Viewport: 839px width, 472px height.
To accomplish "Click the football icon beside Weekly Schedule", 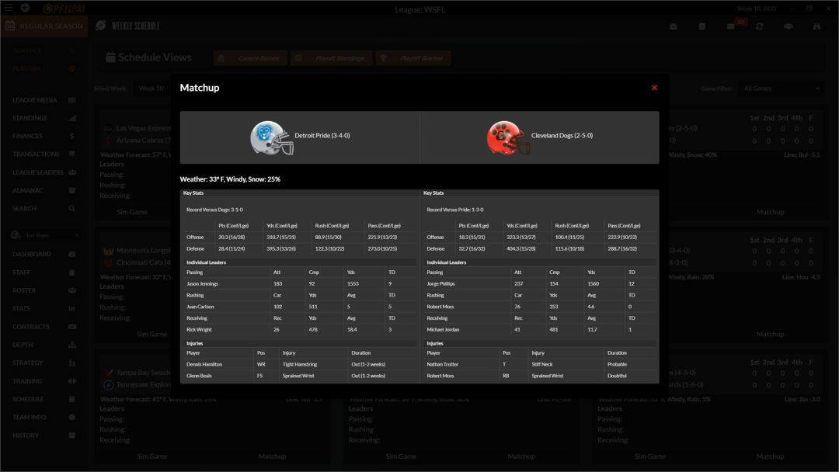I will point(100,26).
